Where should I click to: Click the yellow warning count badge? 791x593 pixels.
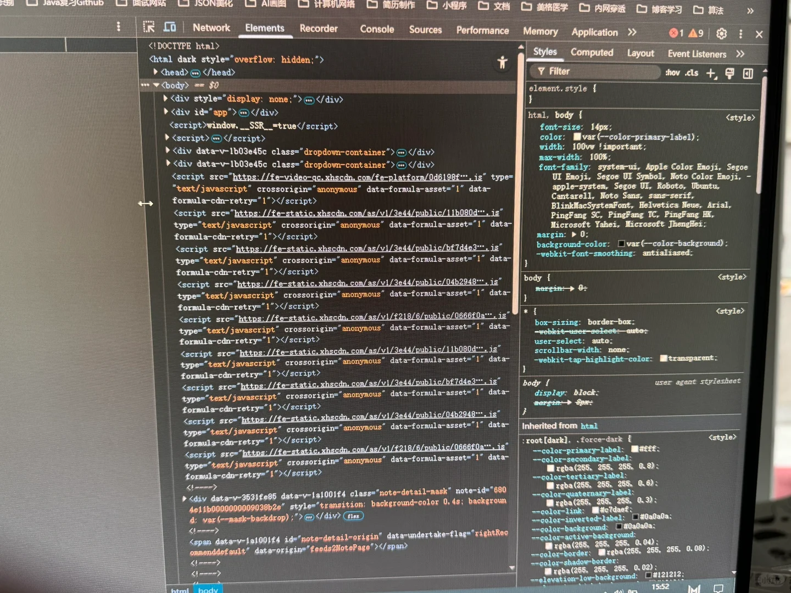click(696, 33)
